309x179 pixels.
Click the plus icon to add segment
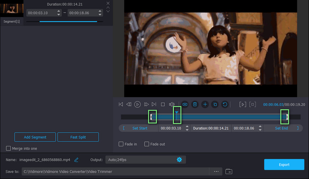(x=205, y=104)
